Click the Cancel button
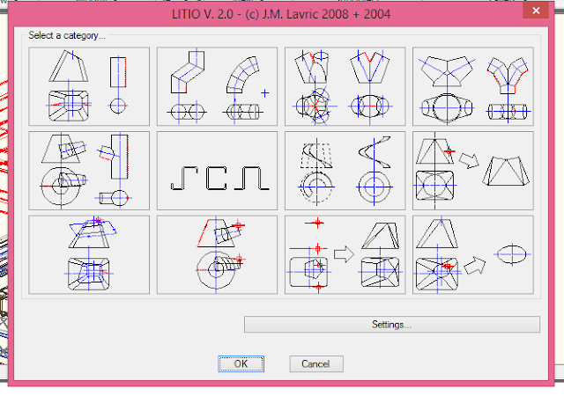Image resolution: width=564 pixels, height=396 pixels. click(316, 364)
